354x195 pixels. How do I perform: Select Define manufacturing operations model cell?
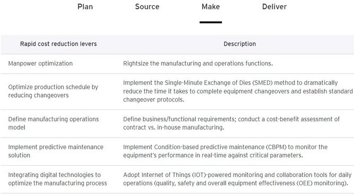[x=54, y=123]
